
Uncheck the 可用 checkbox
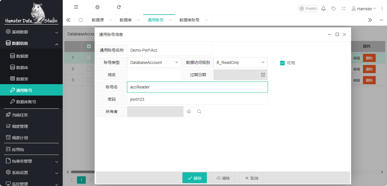pyautogui.click(x=282, y=63)
